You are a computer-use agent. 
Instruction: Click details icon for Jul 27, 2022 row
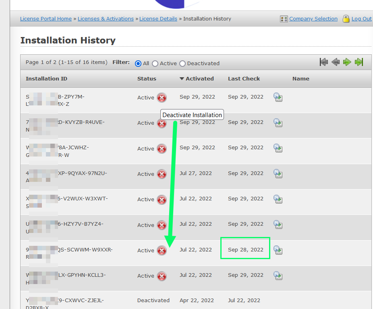pyautogui.click(x=278, y=174)
